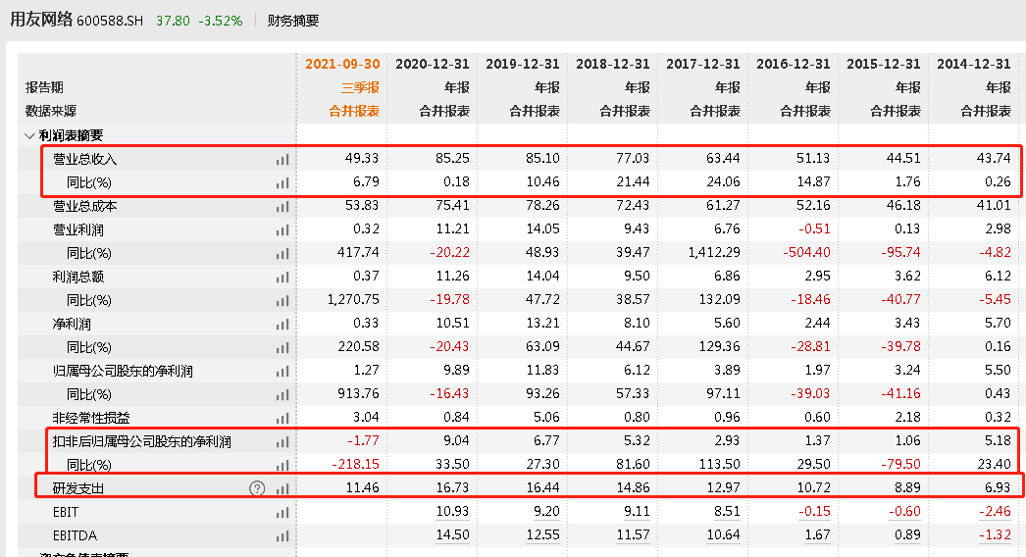Screen dimensions: 1026x557
Task: Open EBIT value -0.15 for 2016
Action: tap(814, 511)
